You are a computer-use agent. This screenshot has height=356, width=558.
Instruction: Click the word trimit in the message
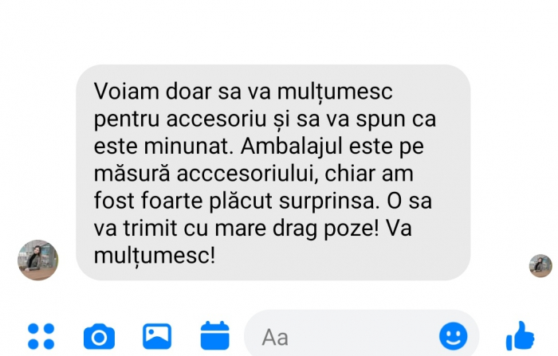click(x=150, y=229)
